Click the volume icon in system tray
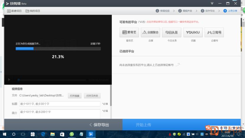This screenshot has width=245, height=138. coord(197,134)
